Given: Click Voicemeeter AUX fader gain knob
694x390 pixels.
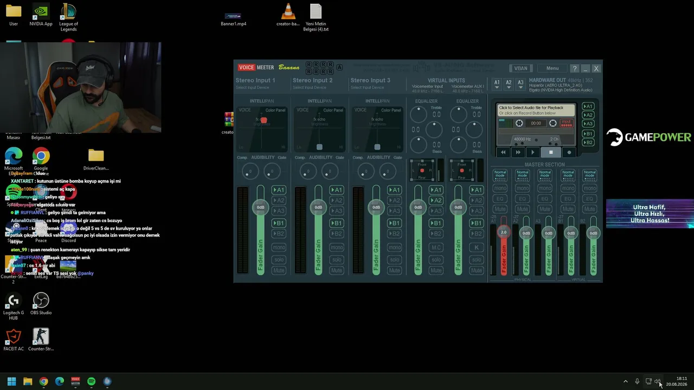Looking at the screenshot, I should click(458, 207).
